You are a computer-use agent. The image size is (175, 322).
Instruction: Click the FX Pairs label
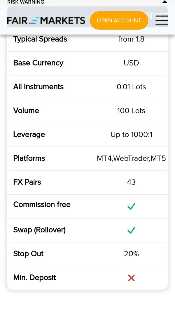click(x=27, y=182)
